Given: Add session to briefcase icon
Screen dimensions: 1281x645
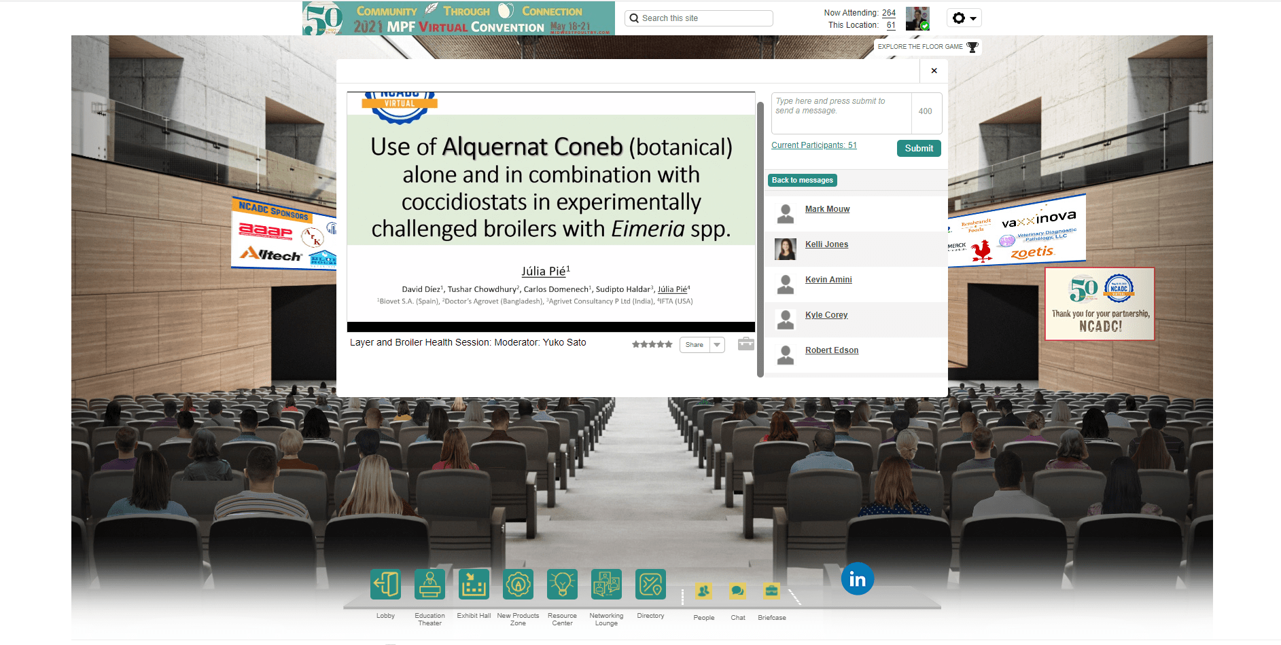Looking at the screenshot, I should point(746,344).
